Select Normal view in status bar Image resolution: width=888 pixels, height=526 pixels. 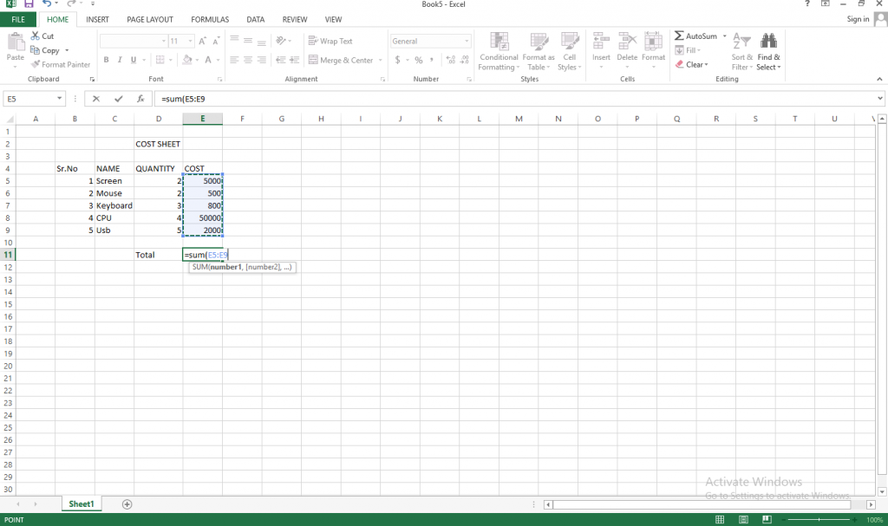click(720, 519)
